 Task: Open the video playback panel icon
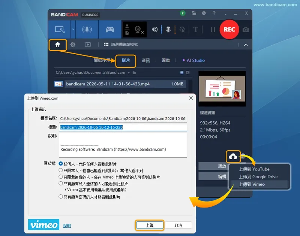tap(88, 45)
